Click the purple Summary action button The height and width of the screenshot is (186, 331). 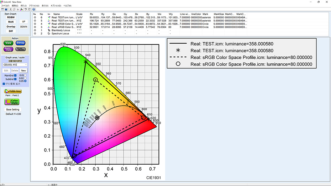coord(9,49)
